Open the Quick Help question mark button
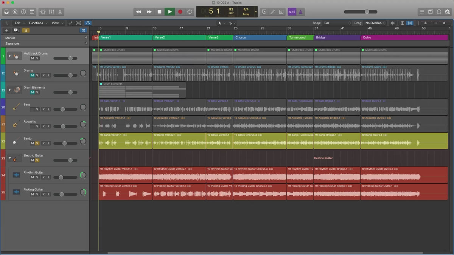 (x=23, y=12)
